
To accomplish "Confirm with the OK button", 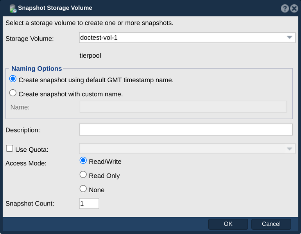I will coord(228,224).
